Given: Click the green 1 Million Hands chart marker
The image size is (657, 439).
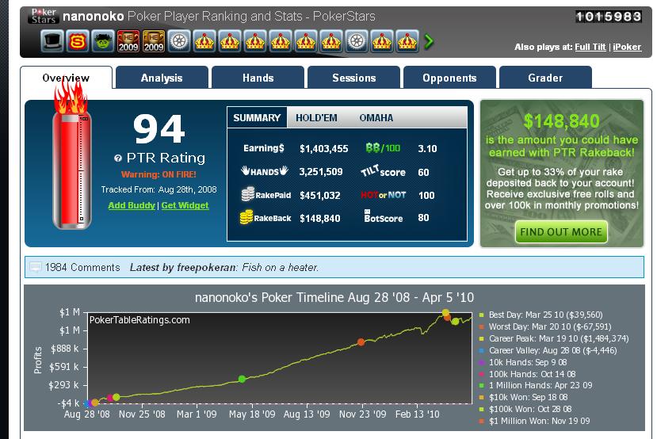Looking at the screenshot, I should tap(242, 379).
